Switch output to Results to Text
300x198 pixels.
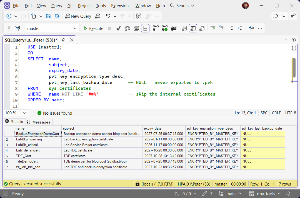(184, 29)
